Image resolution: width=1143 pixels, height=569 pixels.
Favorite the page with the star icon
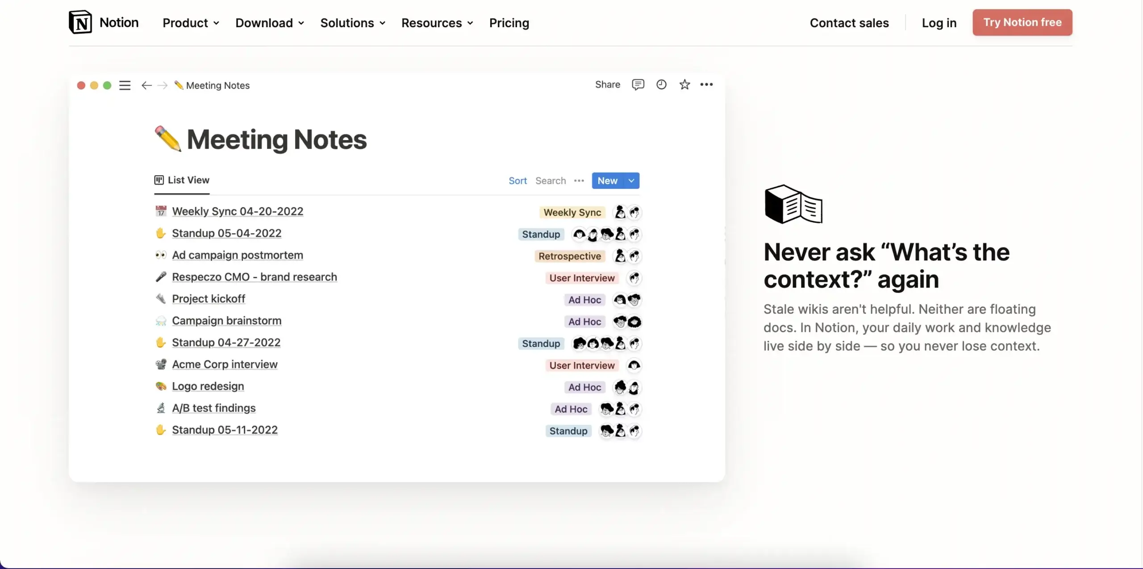(x=684, y=84)
